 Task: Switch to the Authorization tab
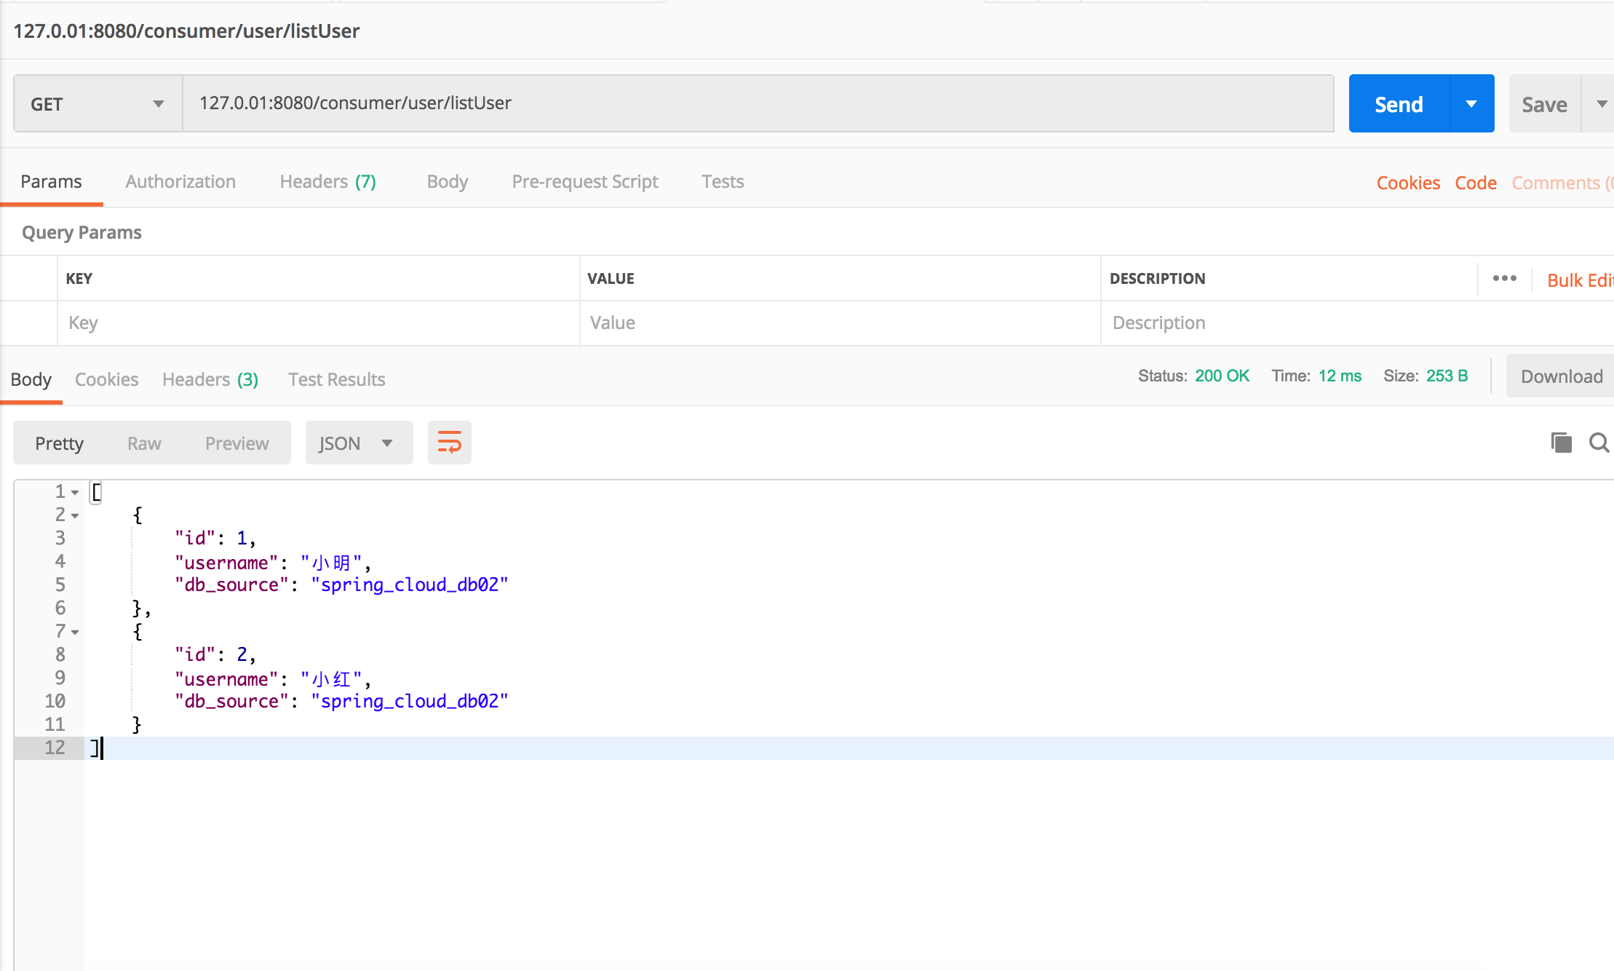(x=180, y=181)
